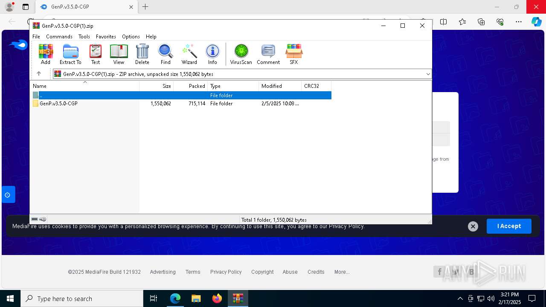Expand the archive path dropdown
546x307 pixels.
coord(428,74)
